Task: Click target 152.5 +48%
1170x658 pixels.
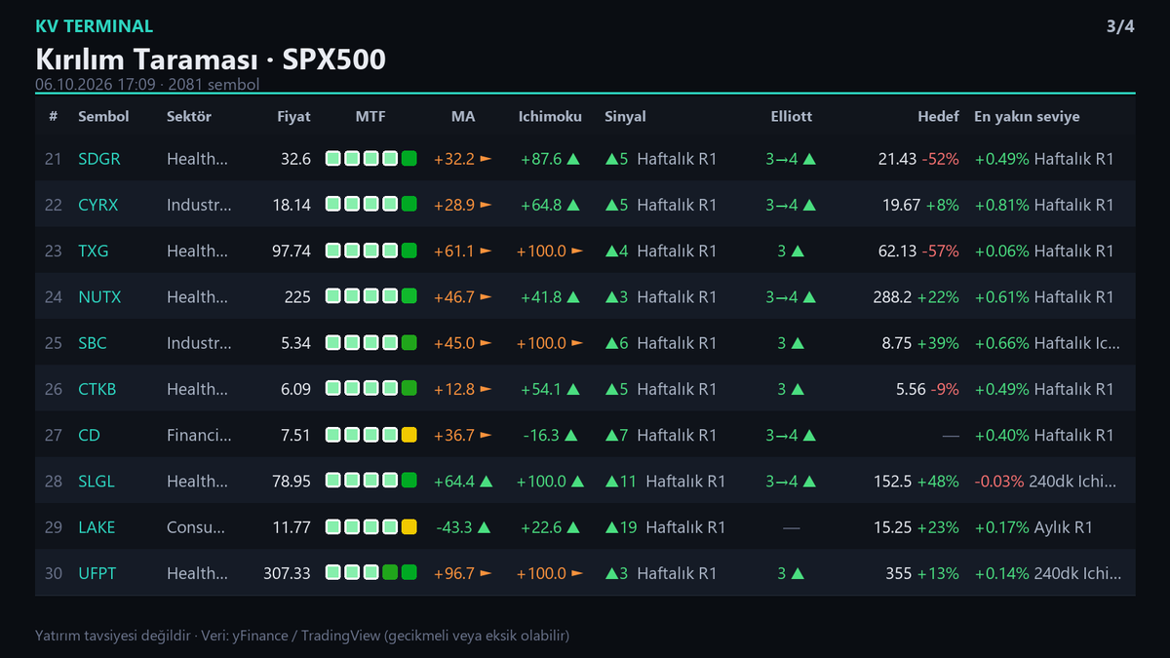Action: (x=916, y=482)
